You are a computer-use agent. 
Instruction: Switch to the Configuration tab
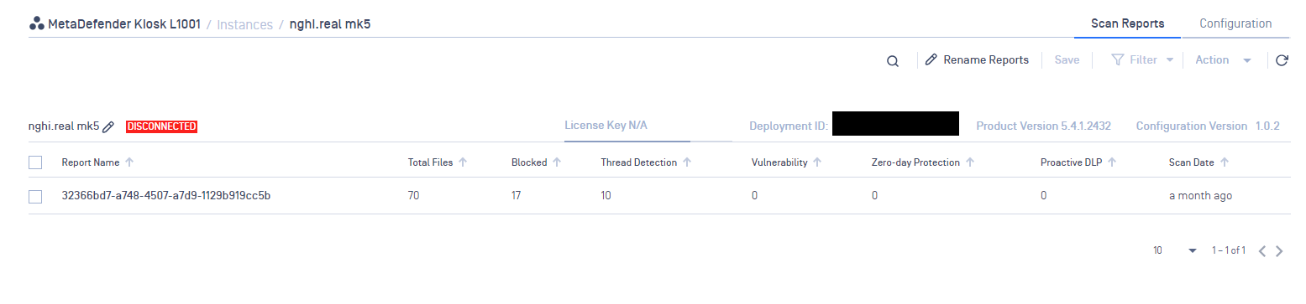tap(1235, 23)
